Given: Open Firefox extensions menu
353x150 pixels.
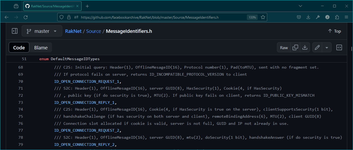Looking at the screenshot, I should [337, 17].
